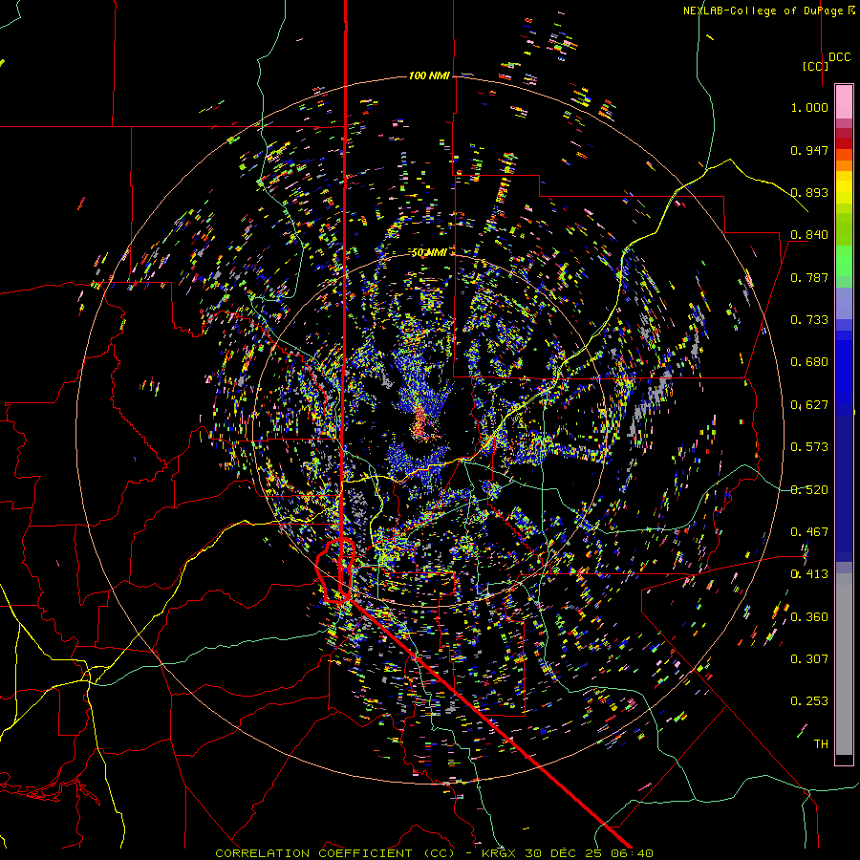This screenshot has width=860, height=860.
Task: Select the 50 NMI range ring label
Action: coord(429,252)
